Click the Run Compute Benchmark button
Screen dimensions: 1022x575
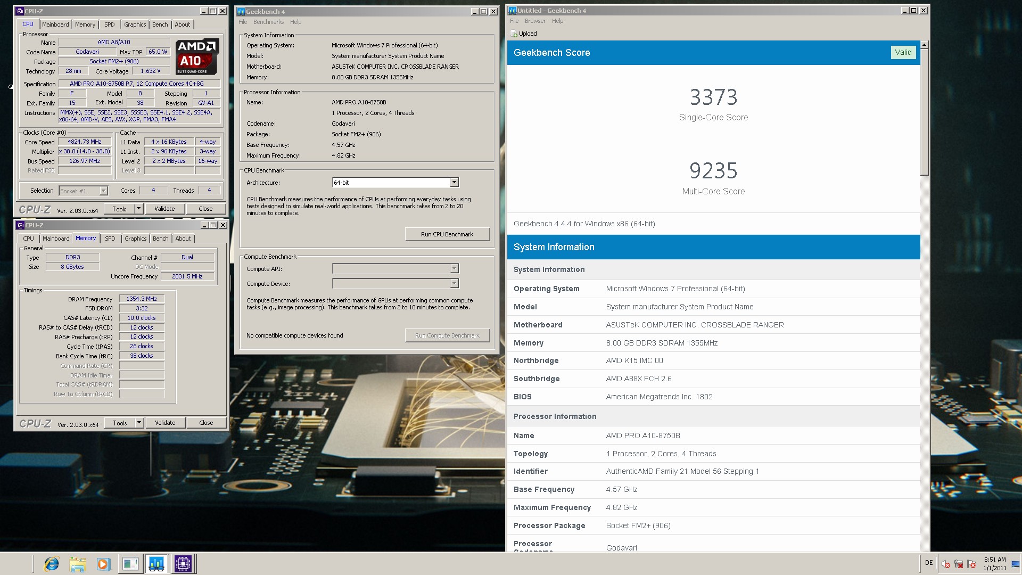click(x=447, y=335)
